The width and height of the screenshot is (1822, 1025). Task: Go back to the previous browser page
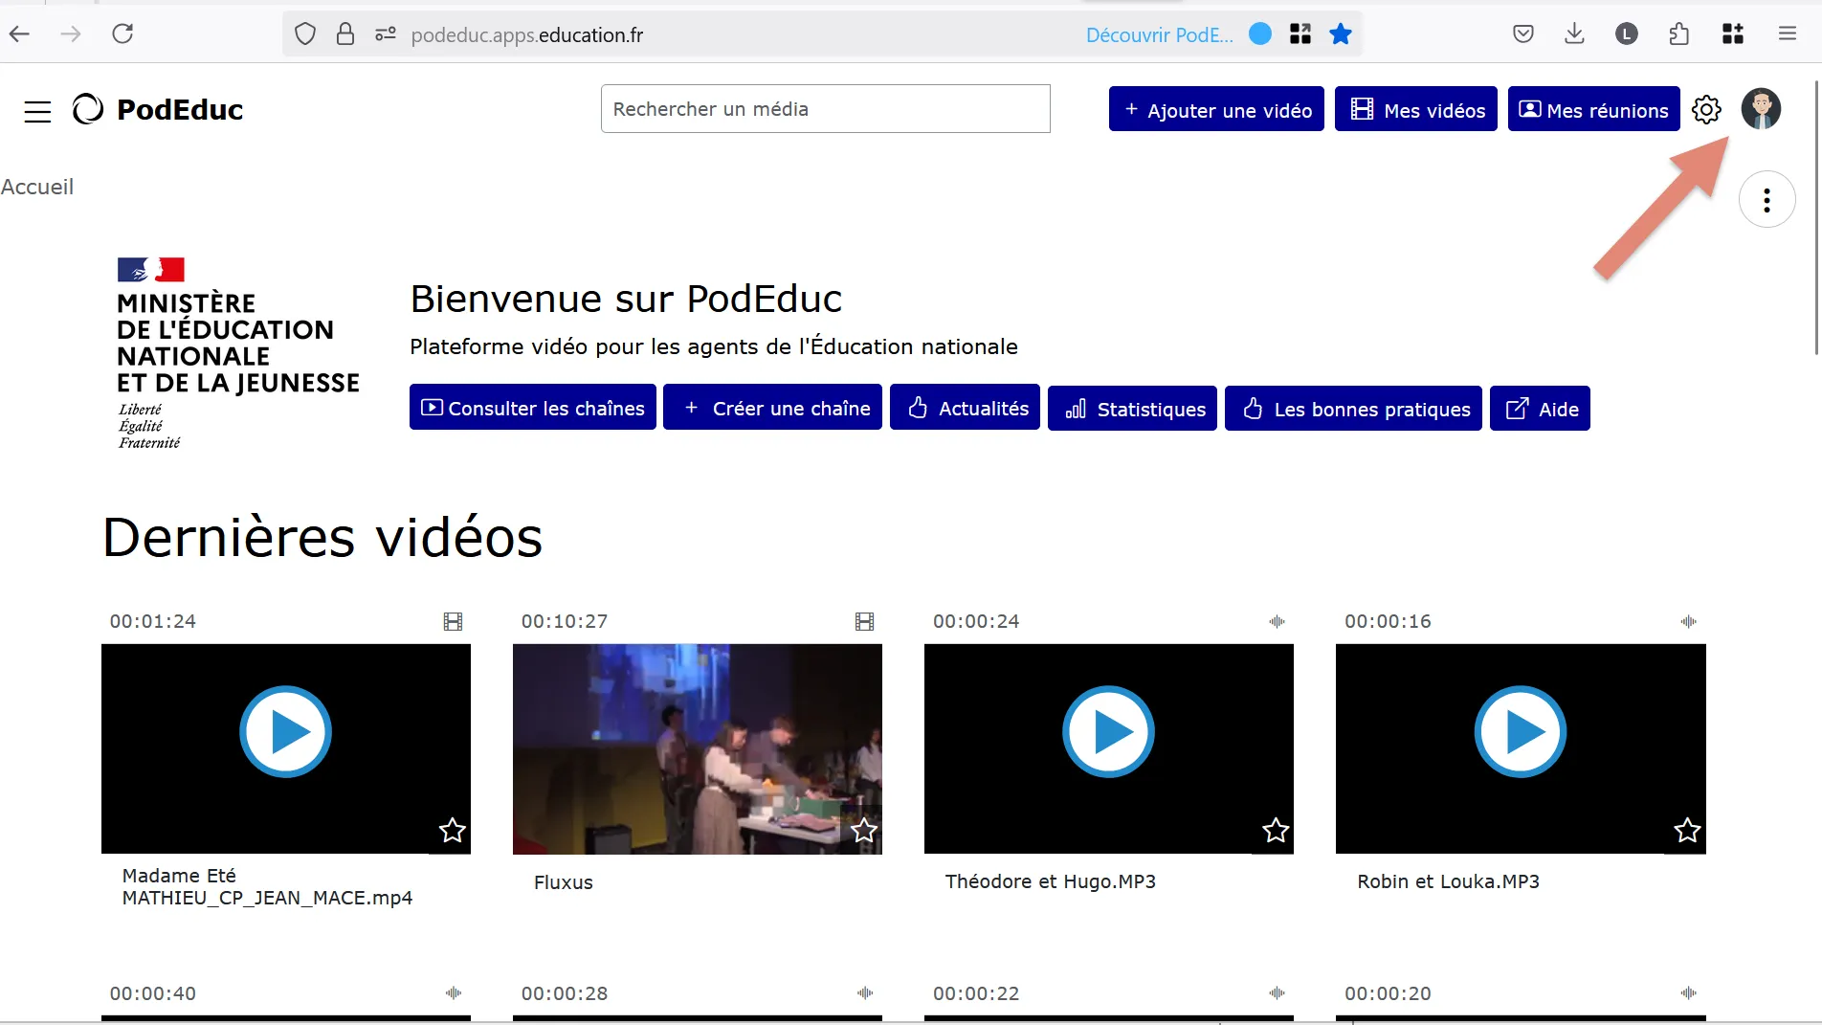click(20, 34)
